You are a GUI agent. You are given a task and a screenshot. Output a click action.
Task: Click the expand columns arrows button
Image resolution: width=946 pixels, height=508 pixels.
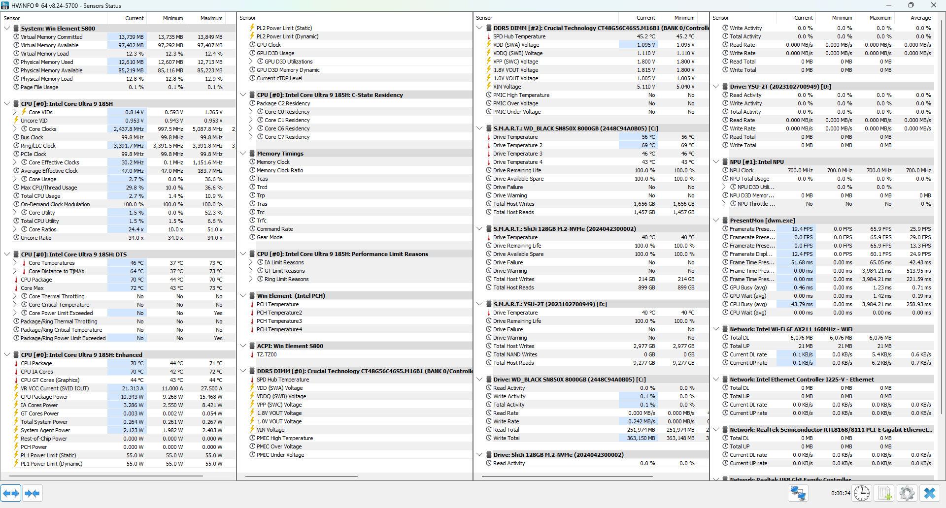point(11,493)
